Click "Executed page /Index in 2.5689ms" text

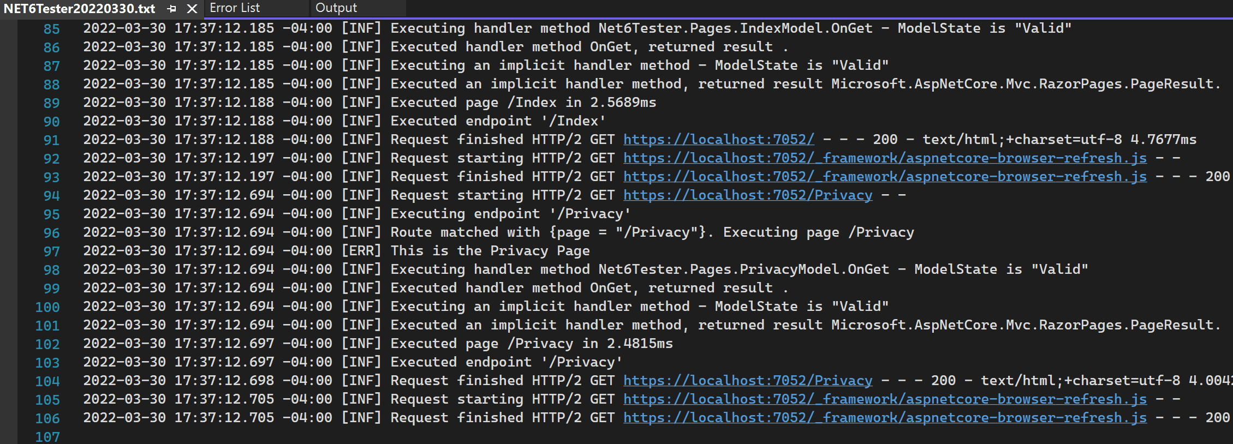click(523, 103)
